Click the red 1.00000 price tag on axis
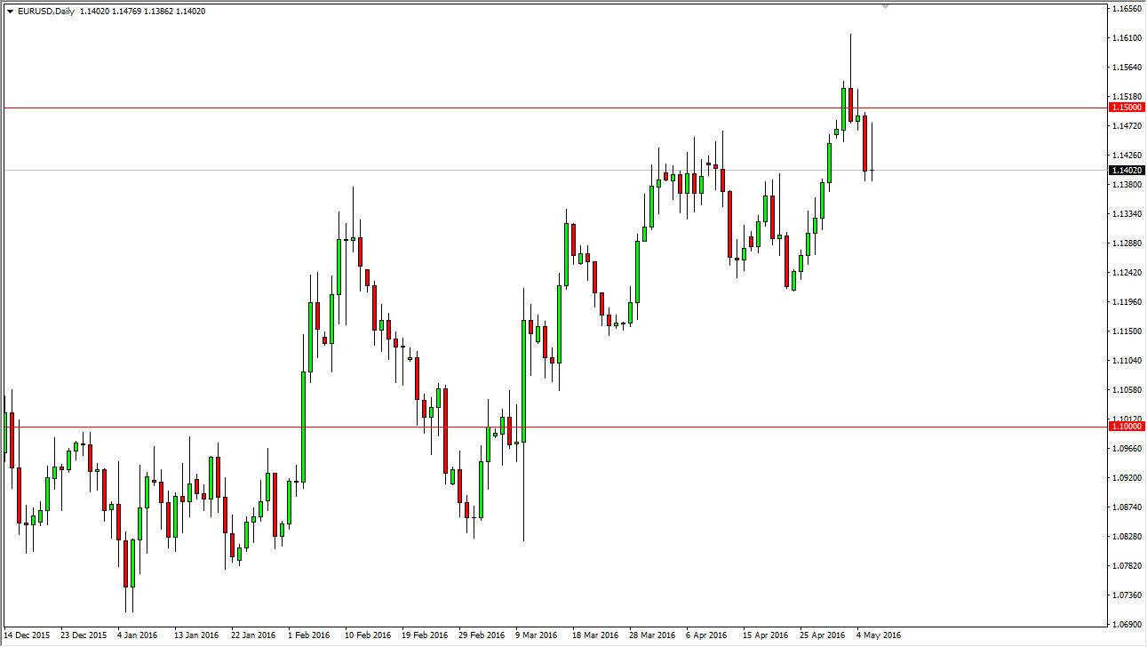Image resolution: width=1147 pixels, height=647 pixels. (x=1125, y=427)
